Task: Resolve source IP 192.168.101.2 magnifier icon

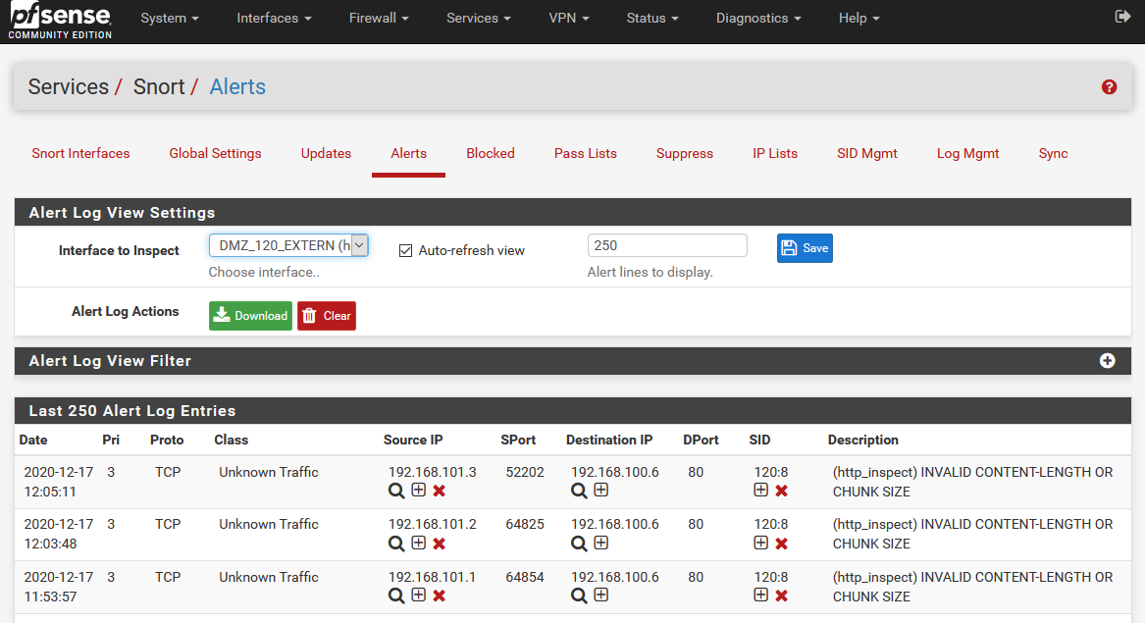Action: [x=395, y=544]
